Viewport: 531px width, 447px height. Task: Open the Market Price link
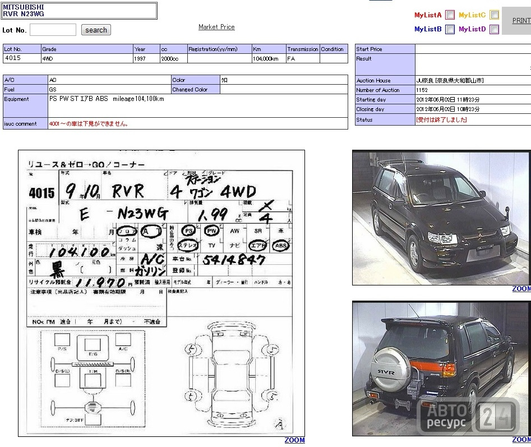point(216,27)
